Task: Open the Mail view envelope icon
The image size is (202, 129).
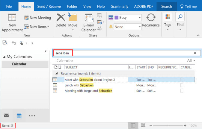Action: coord(6,115)
